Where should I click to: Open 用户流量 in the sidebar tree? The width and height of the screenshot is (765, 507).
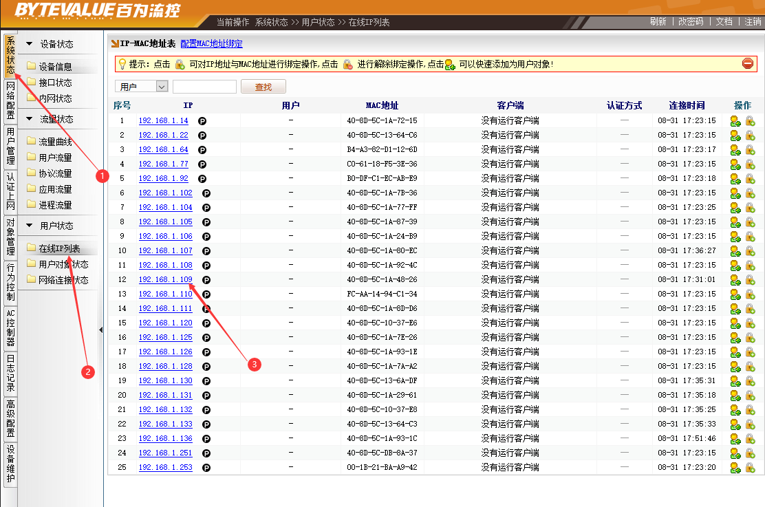coord(55,158)
